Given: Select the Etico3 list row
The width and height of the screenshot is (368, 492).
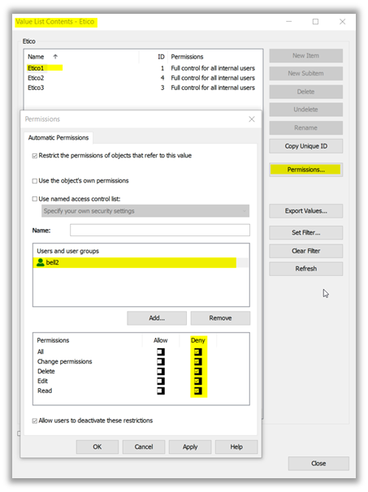Looking at the screenshot, I should click(x=143, y=88).
